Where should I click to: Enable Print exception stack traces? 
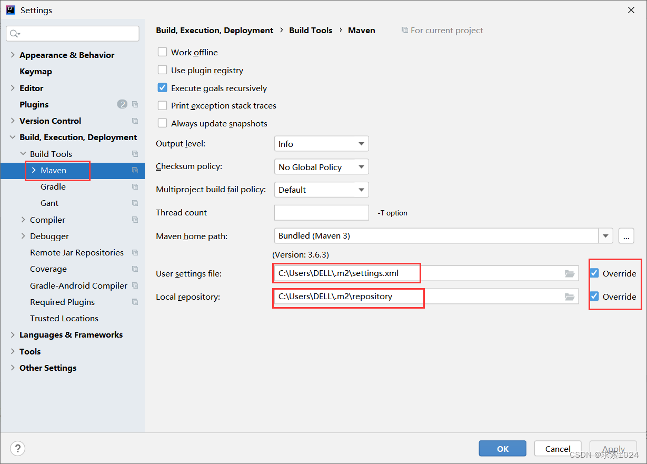[162, 105]
